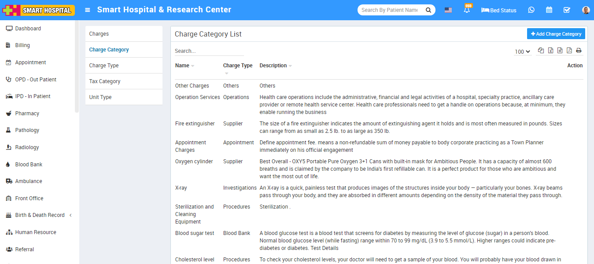Open the calendar icon in top bar
The image size is (594, 264).
[549, 10]
